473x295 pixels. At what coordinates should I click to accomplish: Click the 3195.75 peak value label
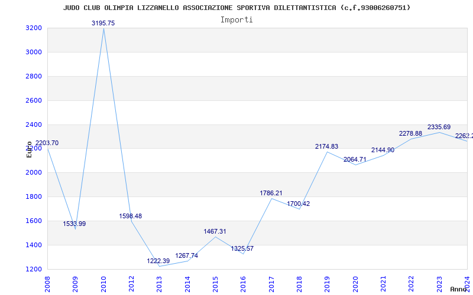tap(103, 23)
